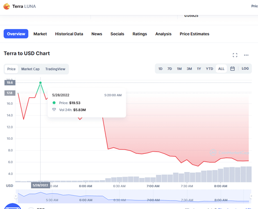The image size is (258, 209).
Task: Set chart range to YTD
Action: coord(209,69)
